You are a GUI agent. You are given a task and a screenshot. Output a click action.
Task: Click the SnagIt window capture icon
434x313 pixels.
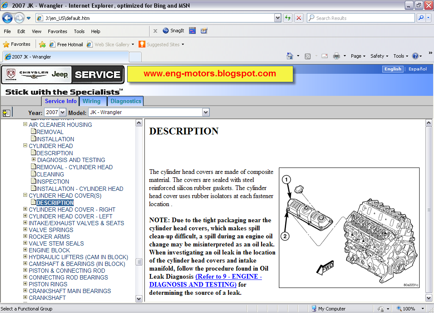click(192, 31)
